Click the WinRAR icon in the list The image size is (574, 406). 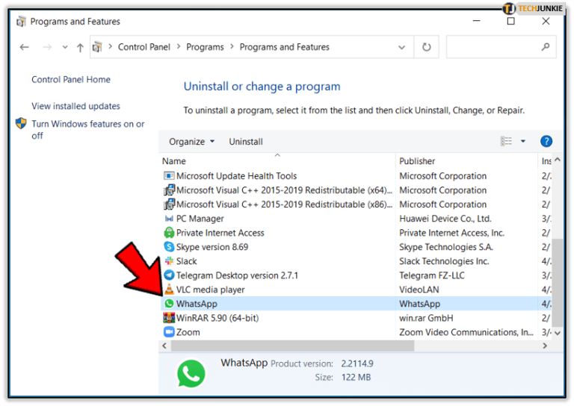click(x=169, y=318)
